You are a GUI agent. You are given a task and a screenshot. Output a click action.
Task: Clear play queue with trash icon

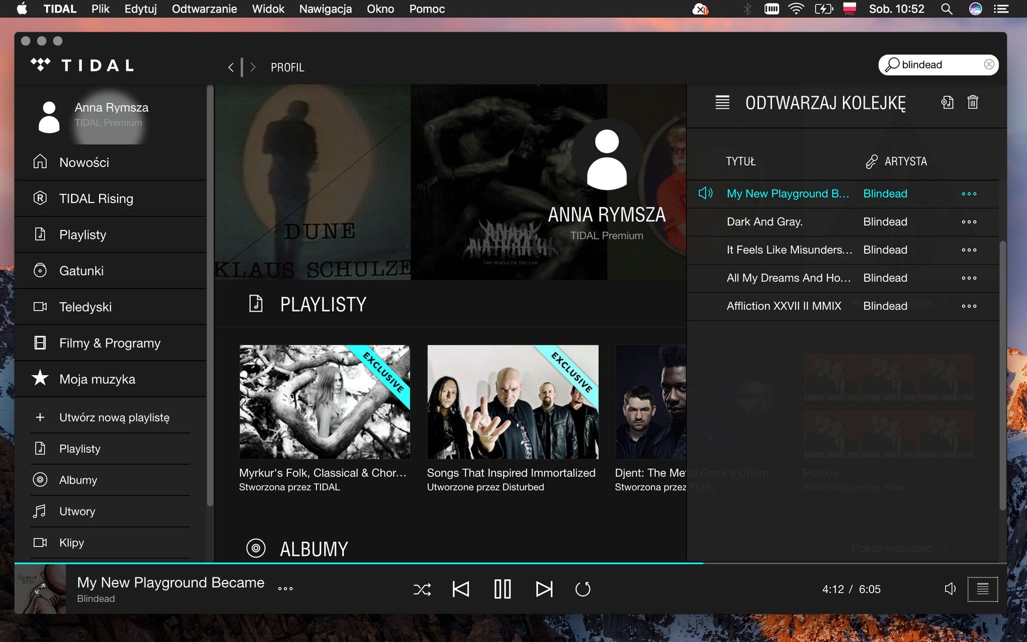tap(973, 102)
